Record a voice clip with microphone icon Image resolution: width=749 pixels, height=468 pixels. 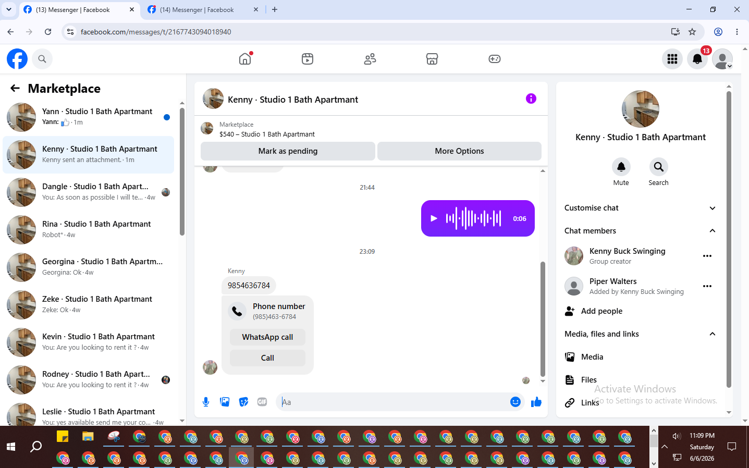[x=206, y=402]
